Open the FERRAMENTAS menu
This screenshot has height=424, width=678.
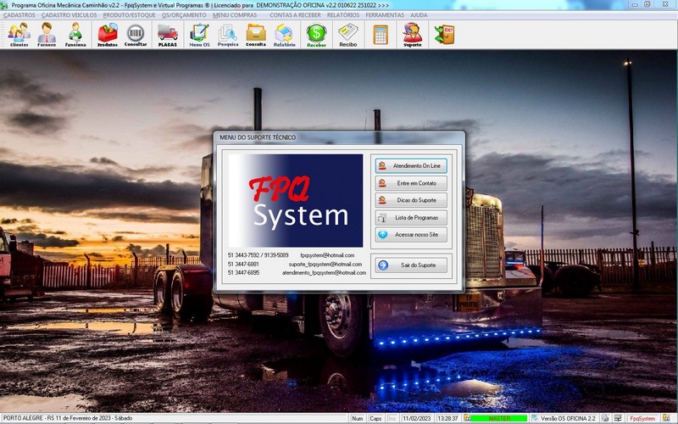pos(385,14)
